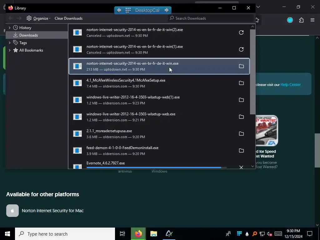
Task: Open Firefox hamburger menu
Action: point(312,20)
